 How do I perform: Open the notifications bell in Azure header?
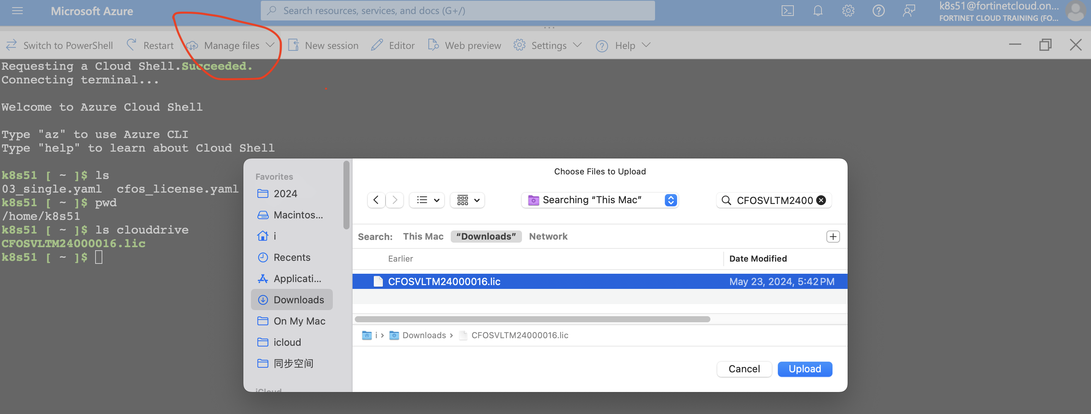(818, 11)
